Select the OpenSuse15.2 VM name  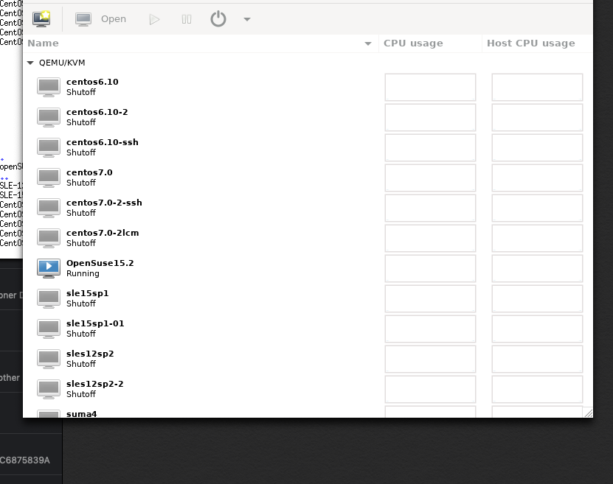[100, 263]
